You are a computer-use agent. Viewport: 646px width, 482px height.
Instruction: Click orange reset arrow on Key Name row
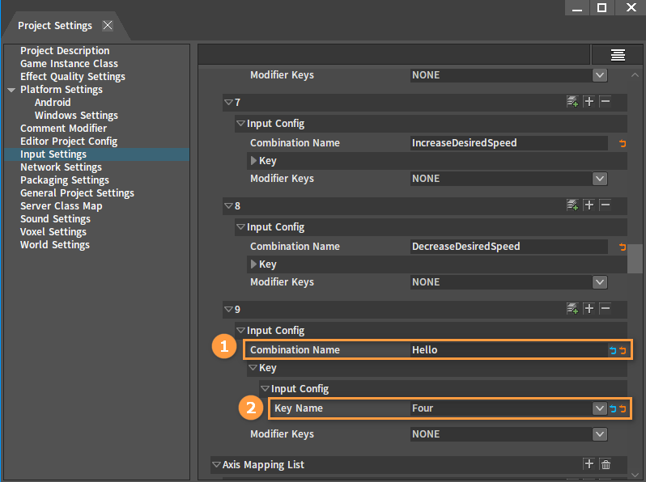tap(623, 408)
